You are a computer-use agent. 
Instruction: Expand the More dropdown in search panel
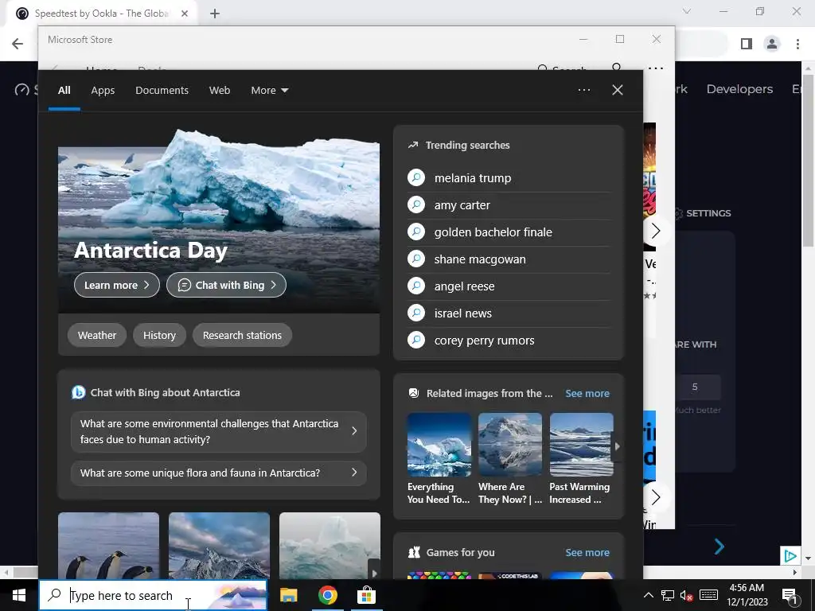[x=269, y=91]
